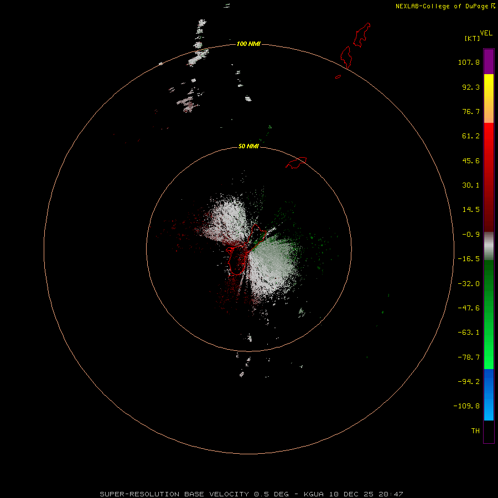Click the 45.6 velocity scale value
This screenshot has width=498, height=498.
coord(471,160)
